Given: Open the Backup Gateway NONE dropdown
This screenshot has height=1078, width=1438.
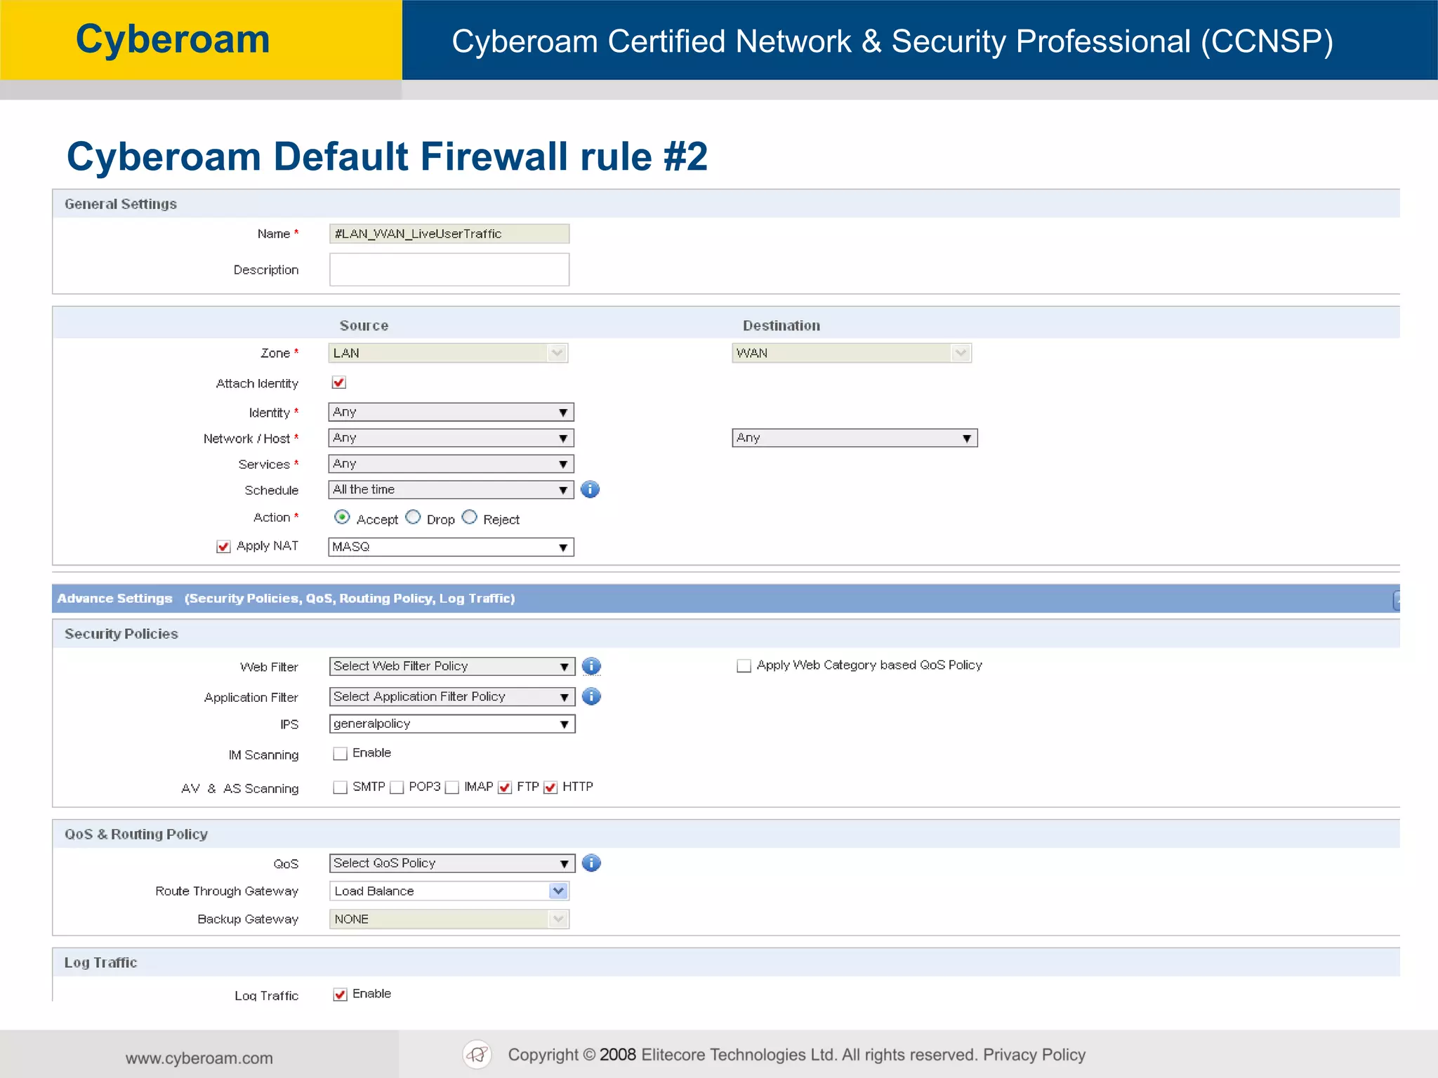Looking at the screenshot, I should [449, 919].
